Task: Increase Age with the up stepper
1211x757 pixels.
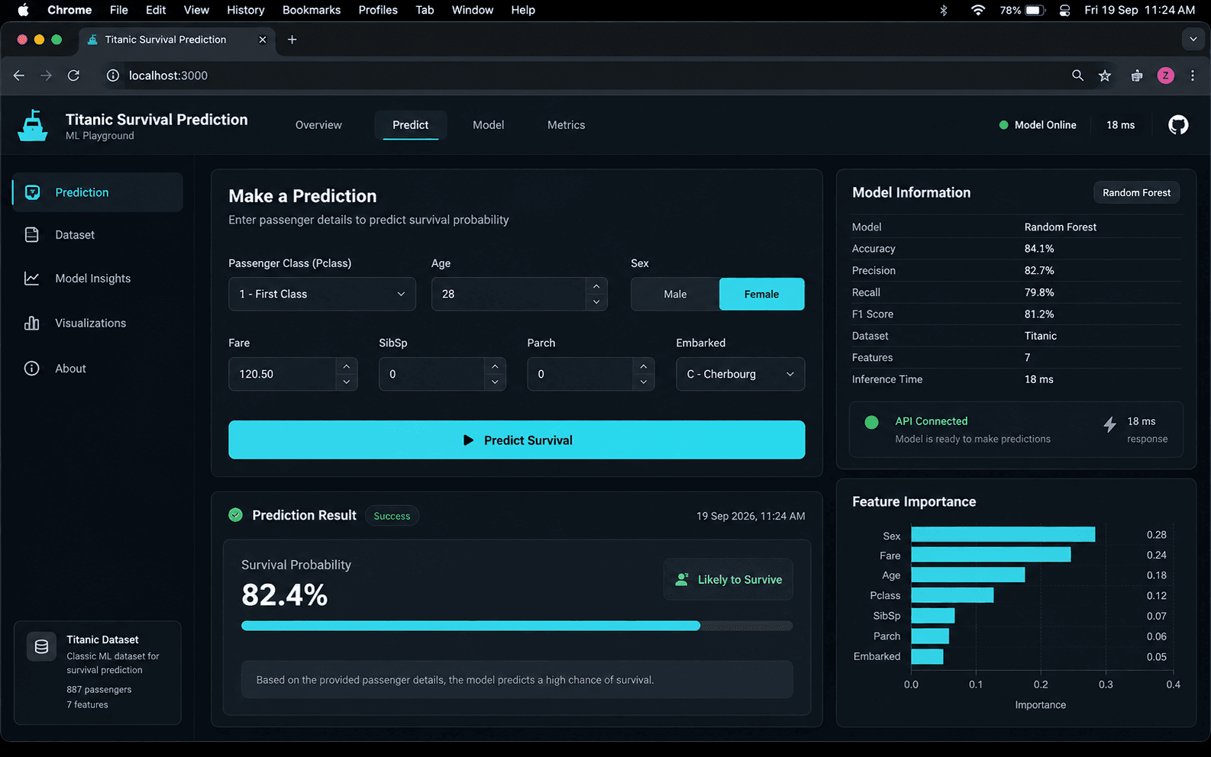Action: click(x=596, y=286)
